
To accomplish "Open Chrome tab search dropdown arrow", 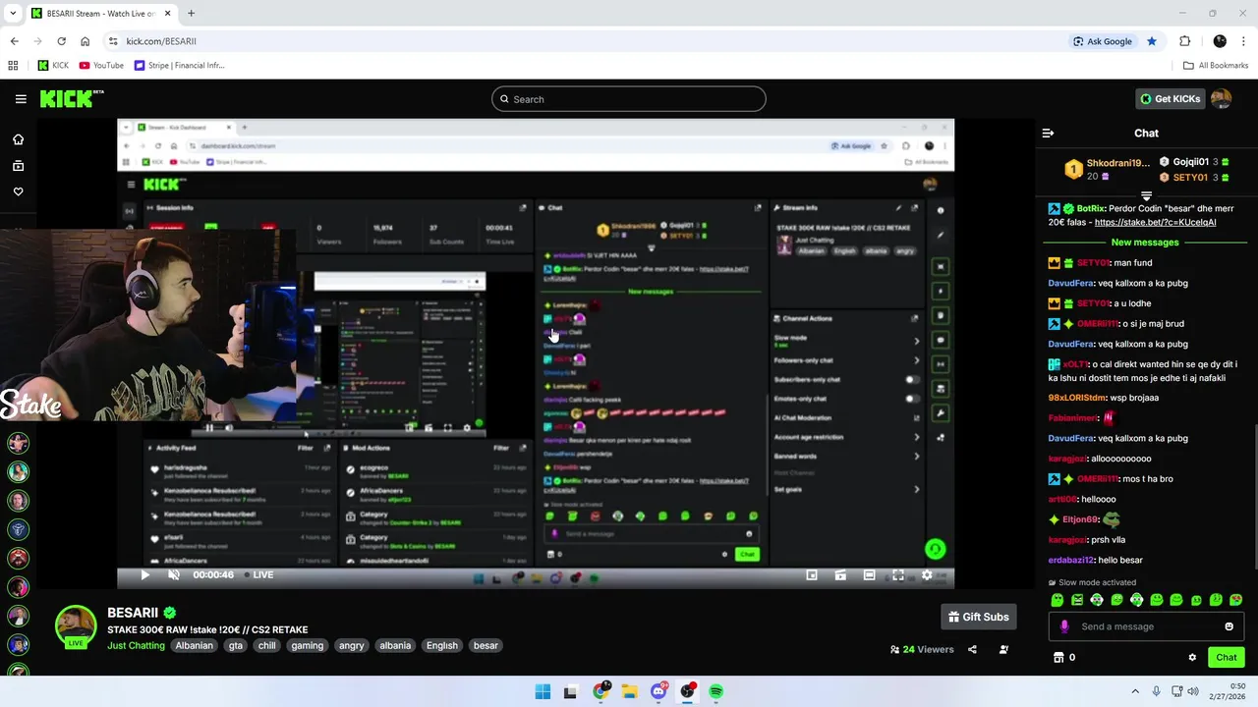I will click(11, 14).
